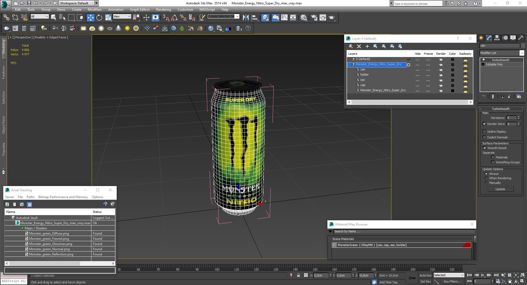Click the Set Key key icon
This screenshot has height=285, width=527.
pos(412,278)
